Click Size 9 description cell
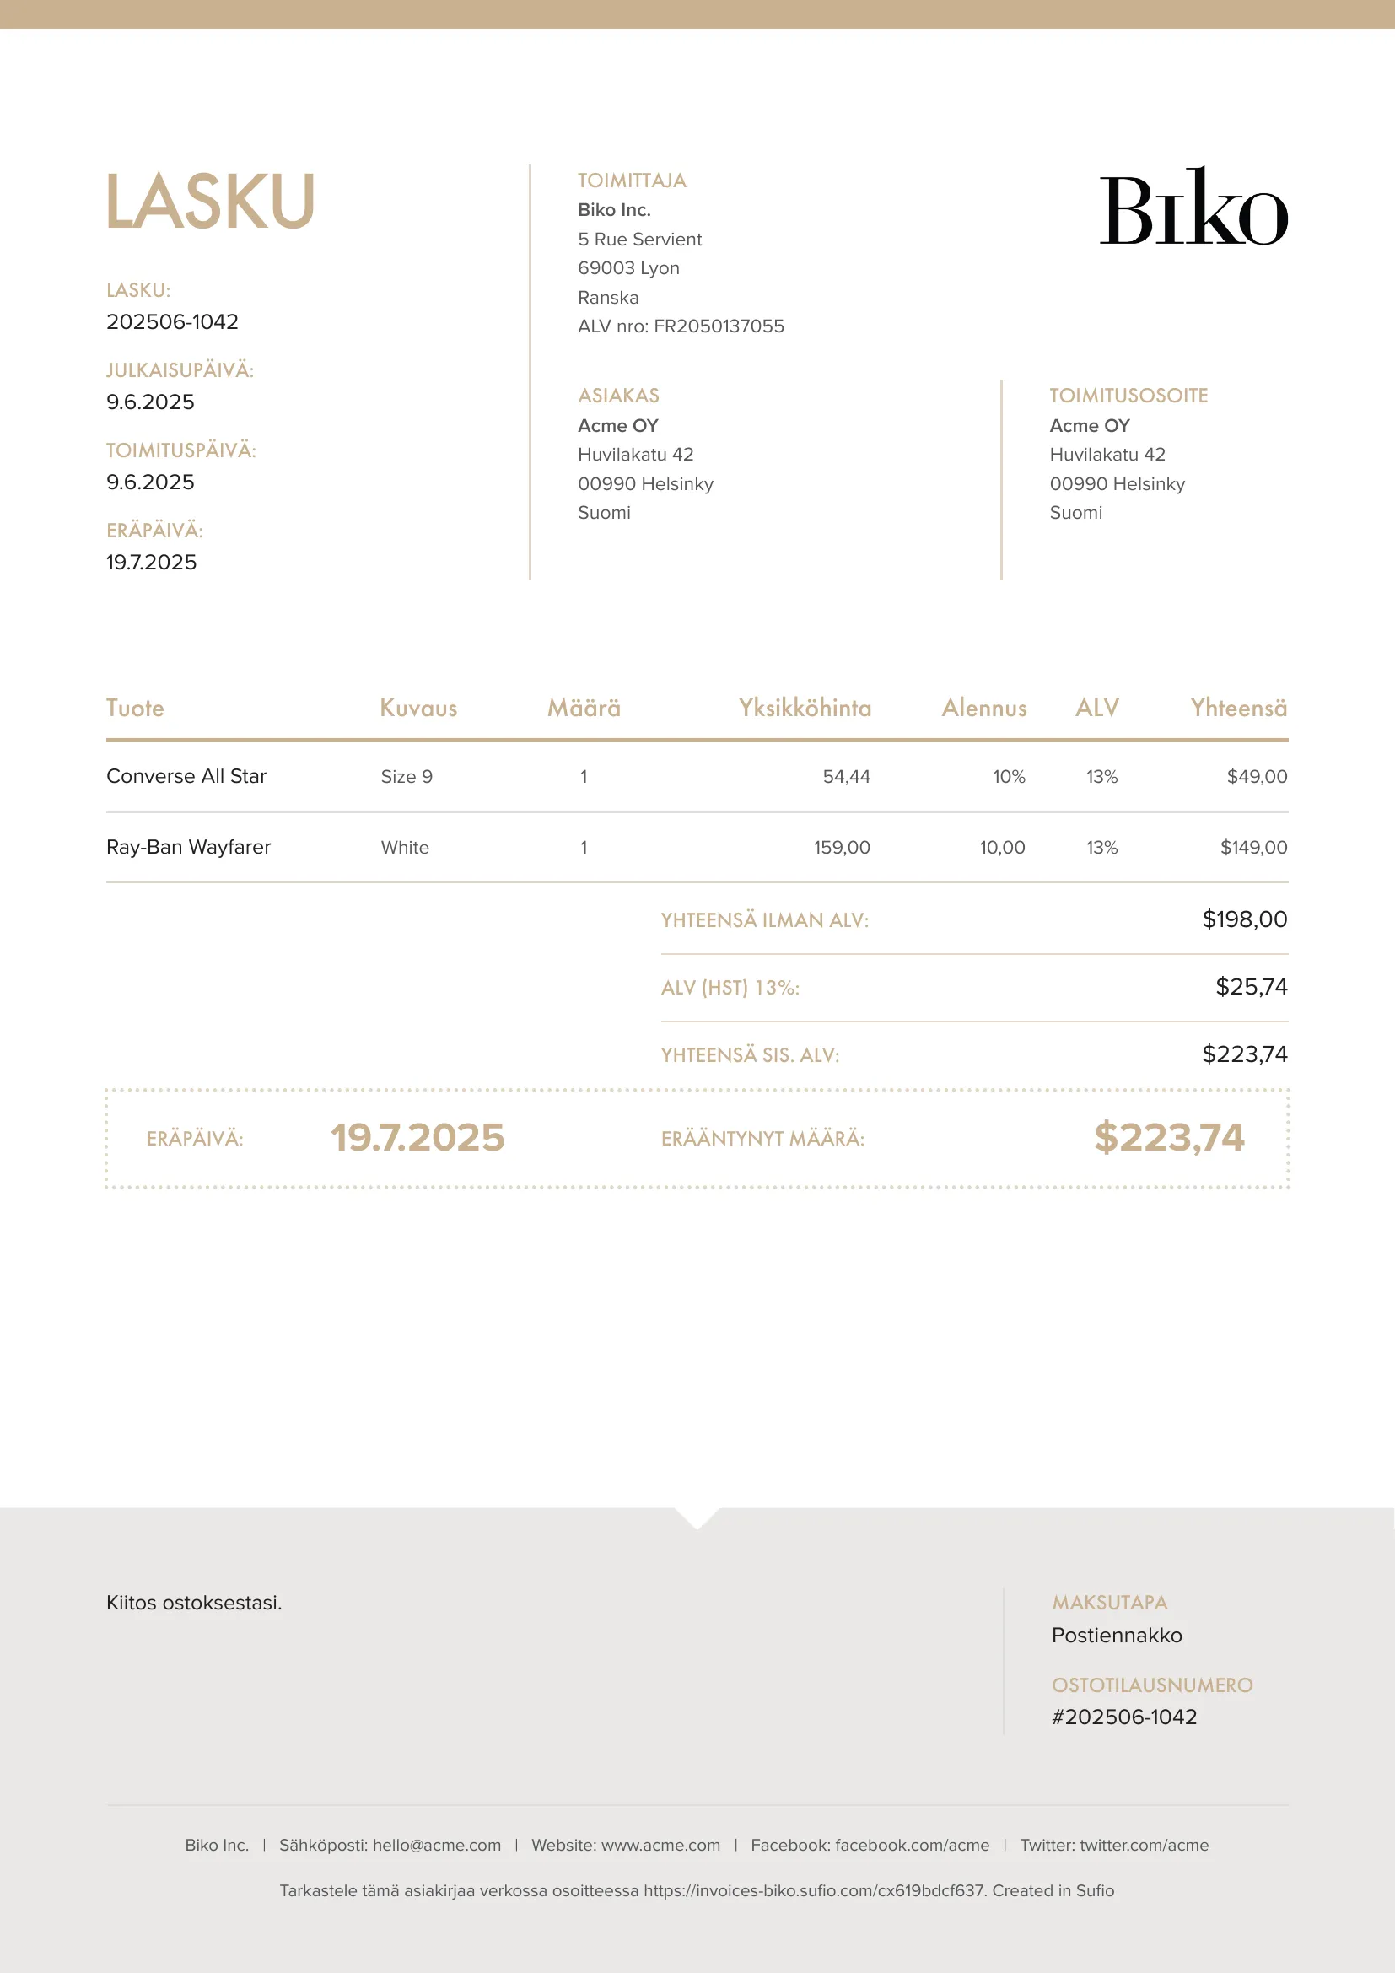This screenshot has width=1395, height=1973. (x=407, y=777)
